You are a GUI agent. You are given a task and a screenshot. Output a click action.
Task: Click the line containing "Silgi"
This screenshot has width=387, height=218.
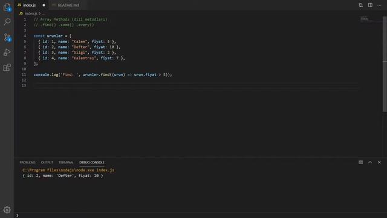coord(77,53)
